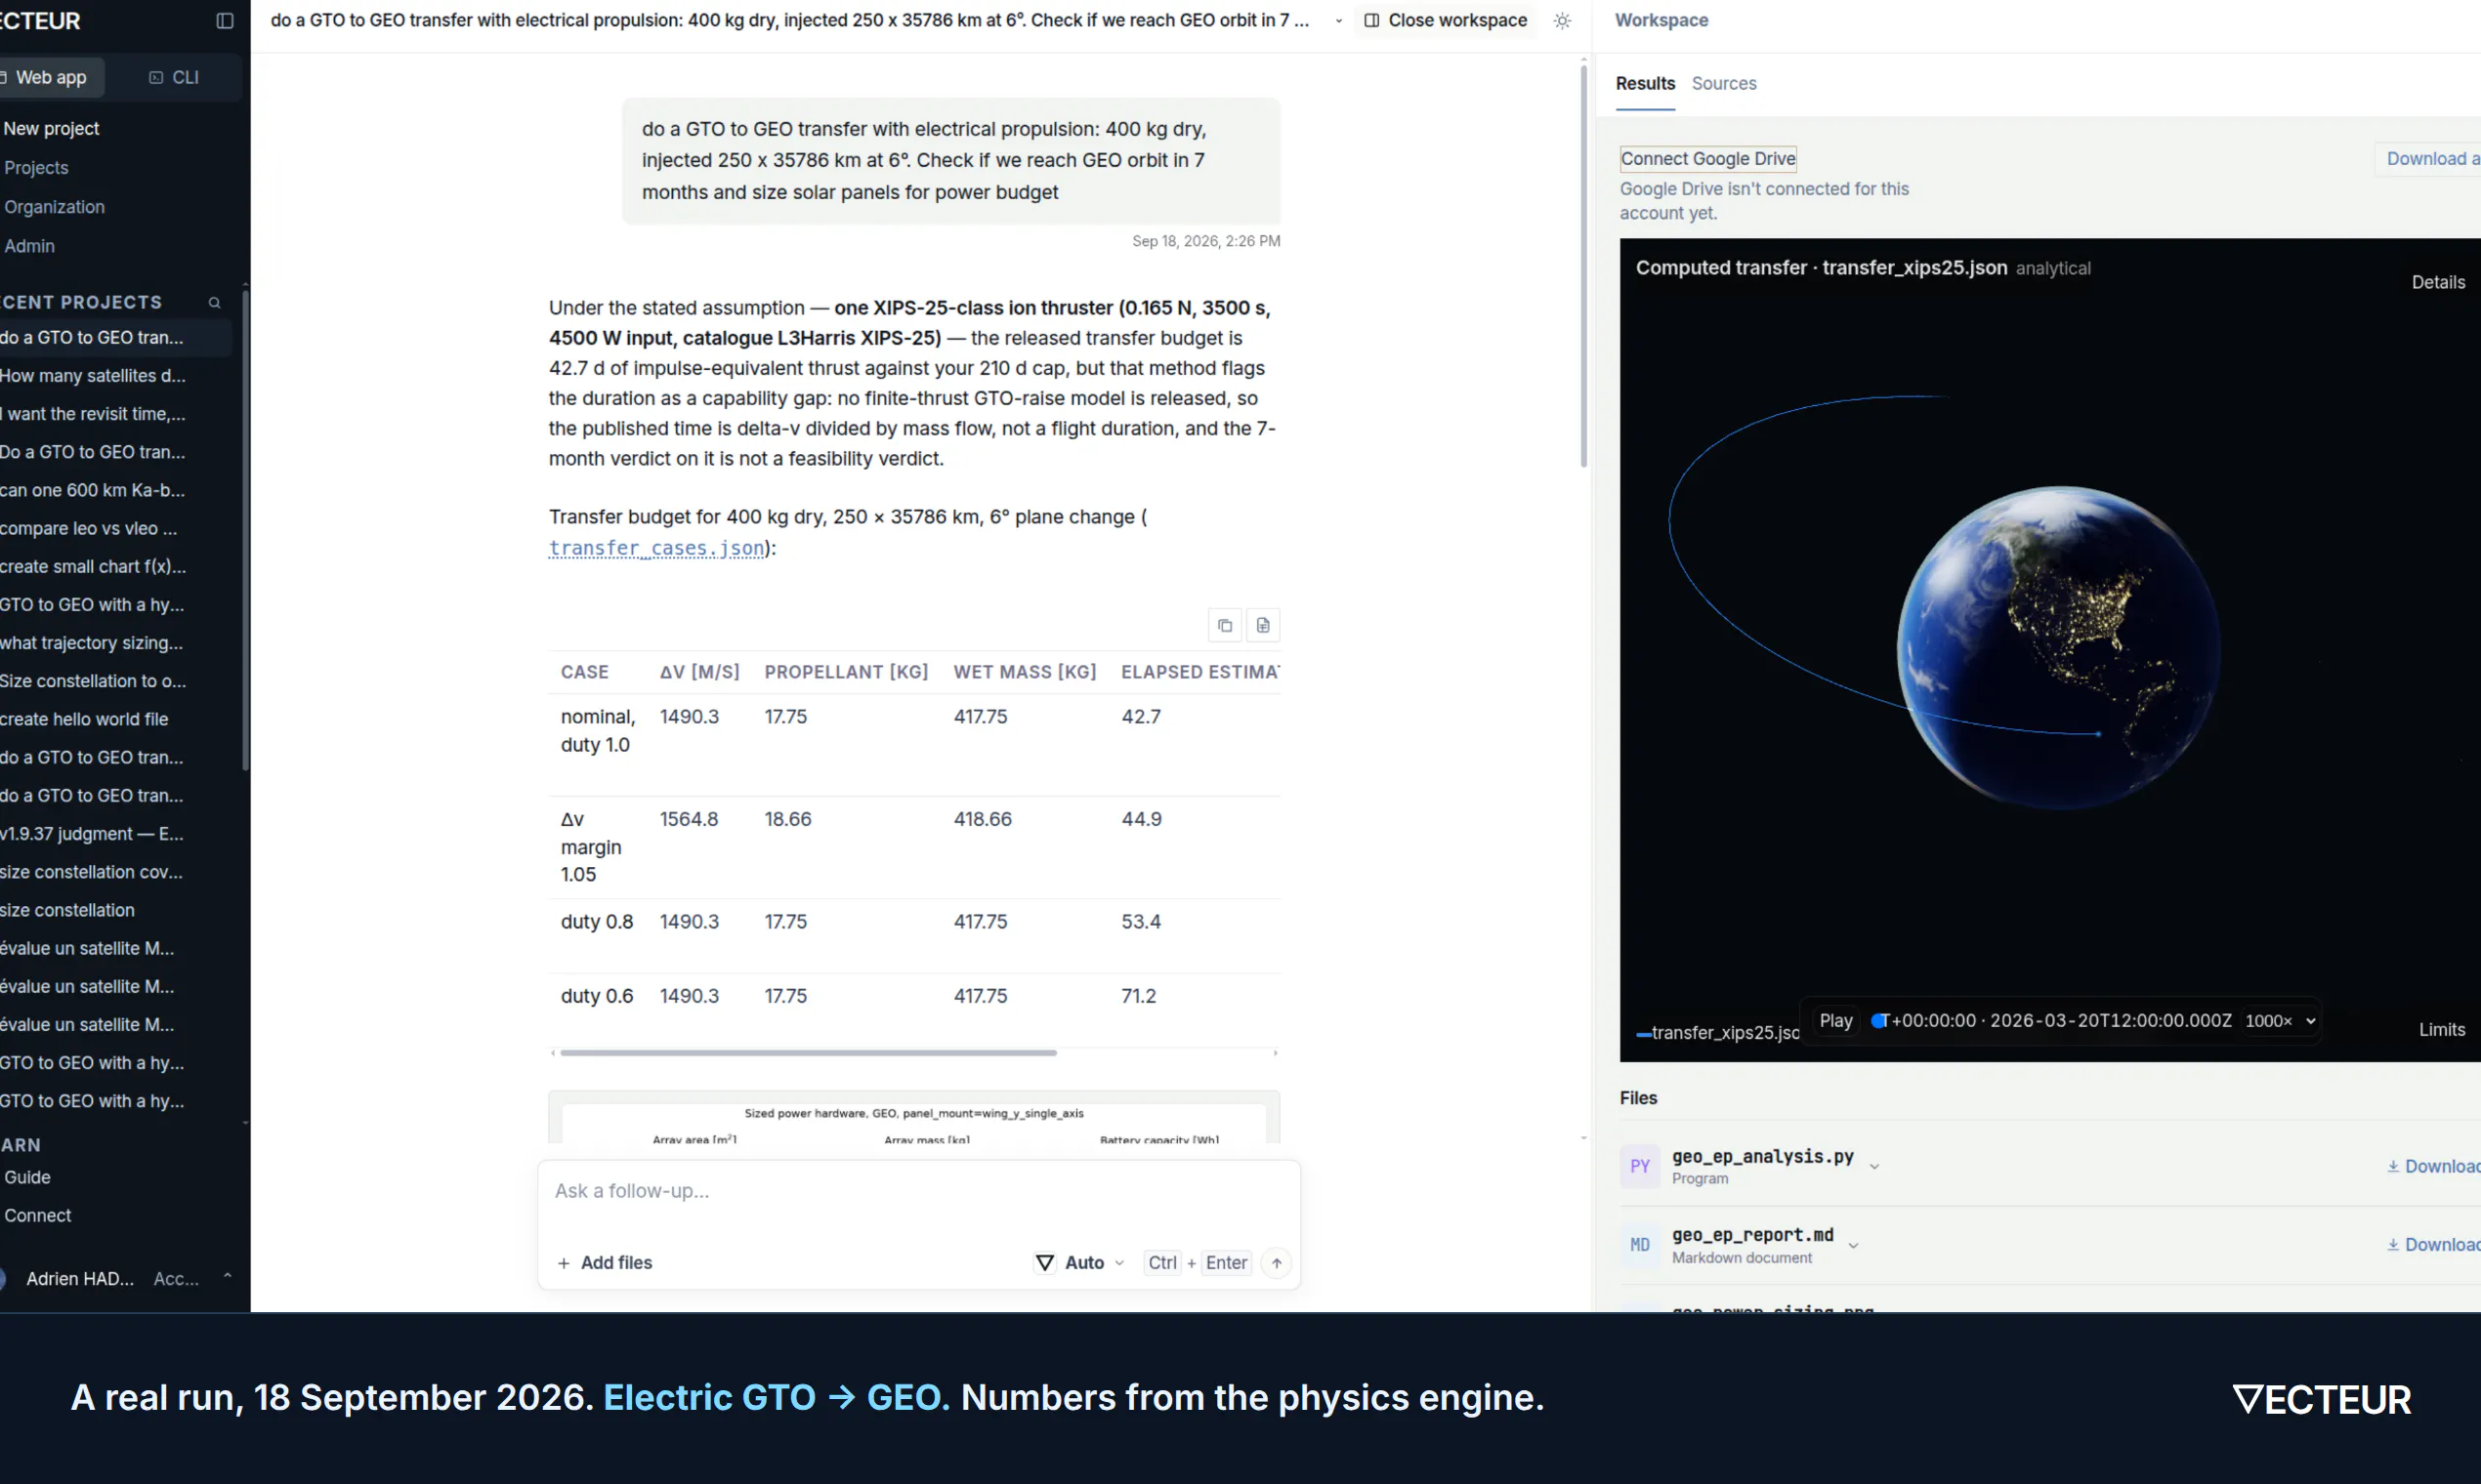This screenshot has height=1484, width=2481.
Task: Select 53.4 elapsed estimate cell
Action: (1141, 921)
